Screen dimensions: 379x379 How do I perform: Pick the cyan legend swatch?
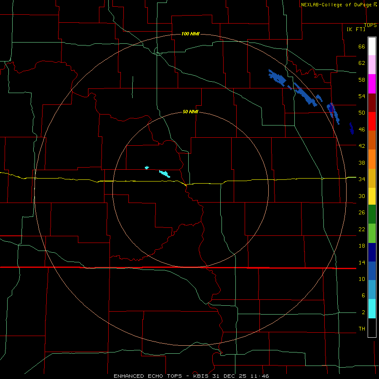[372, 309]
